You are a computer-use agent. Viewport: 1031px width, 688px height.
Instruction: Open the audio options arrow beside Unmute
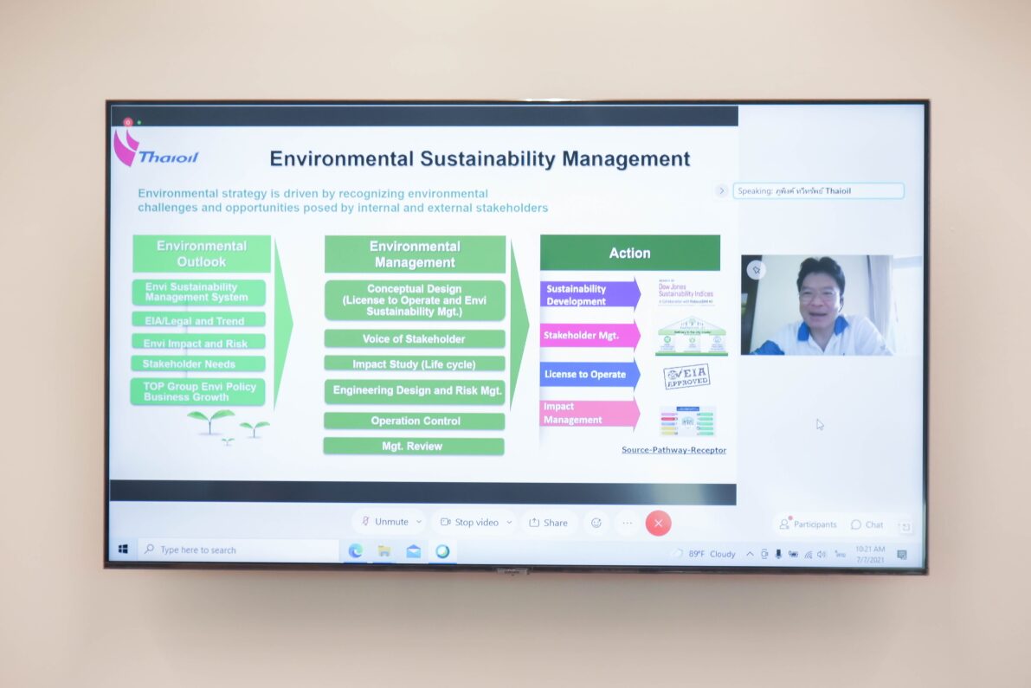pos(419,522)
